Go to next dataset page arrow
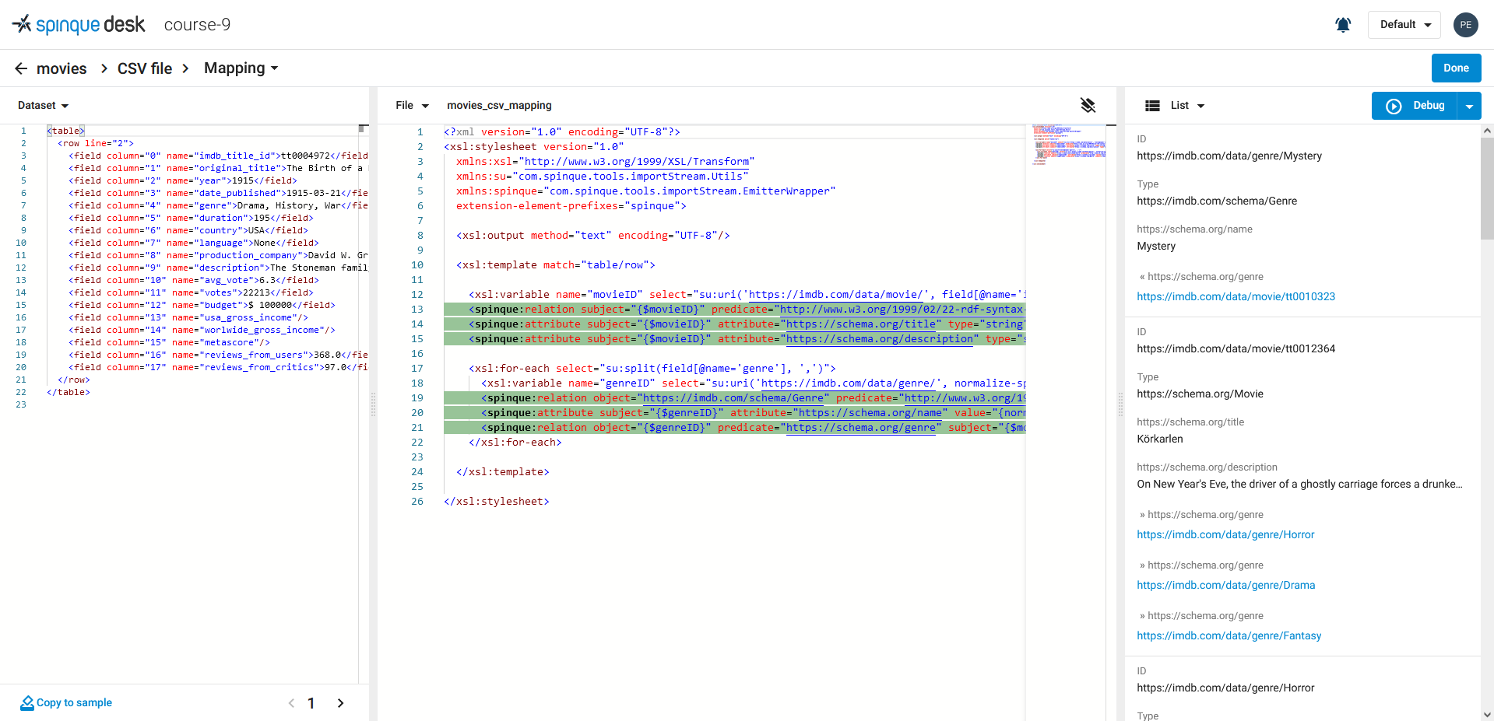Screen dimensions: 1494x721 (x=340, y=703)
